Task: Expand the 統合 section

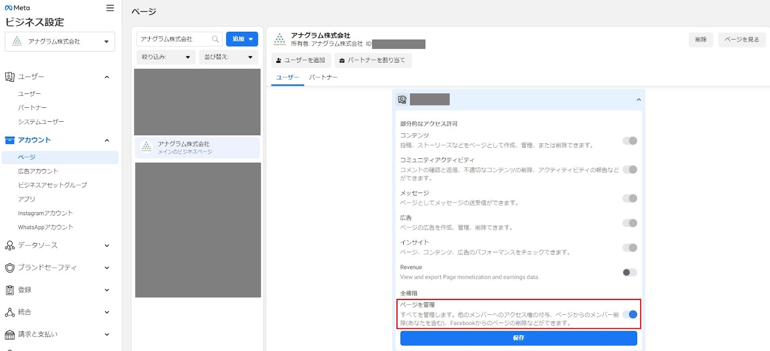Action: 107,312
